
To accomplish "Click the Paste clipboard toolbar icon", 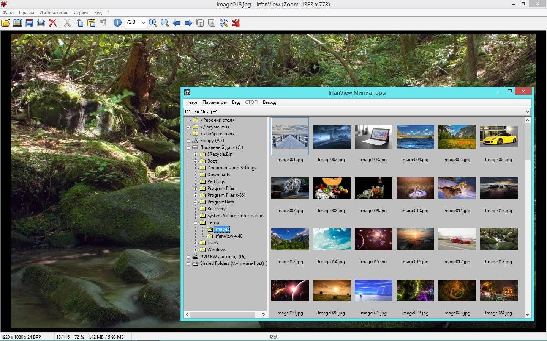I will tap(91, 23).
